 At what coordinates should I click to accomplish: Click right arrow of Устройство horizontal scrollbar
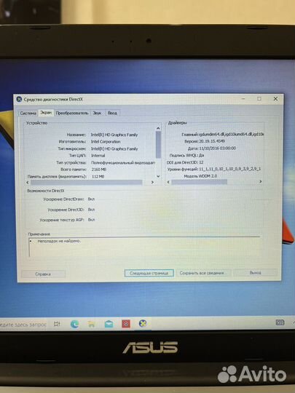(x=152, y=182)
